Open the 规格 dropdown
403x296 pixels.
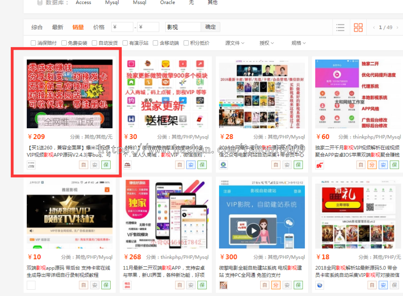(x=297, y=43)
